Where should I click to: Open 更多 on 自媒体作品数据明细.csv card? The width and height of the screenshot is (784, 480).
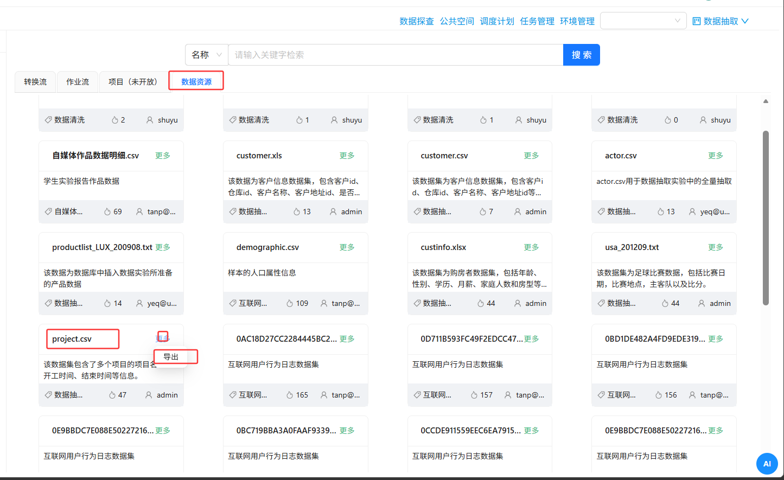pyautogui.click(x=163, y=156)
